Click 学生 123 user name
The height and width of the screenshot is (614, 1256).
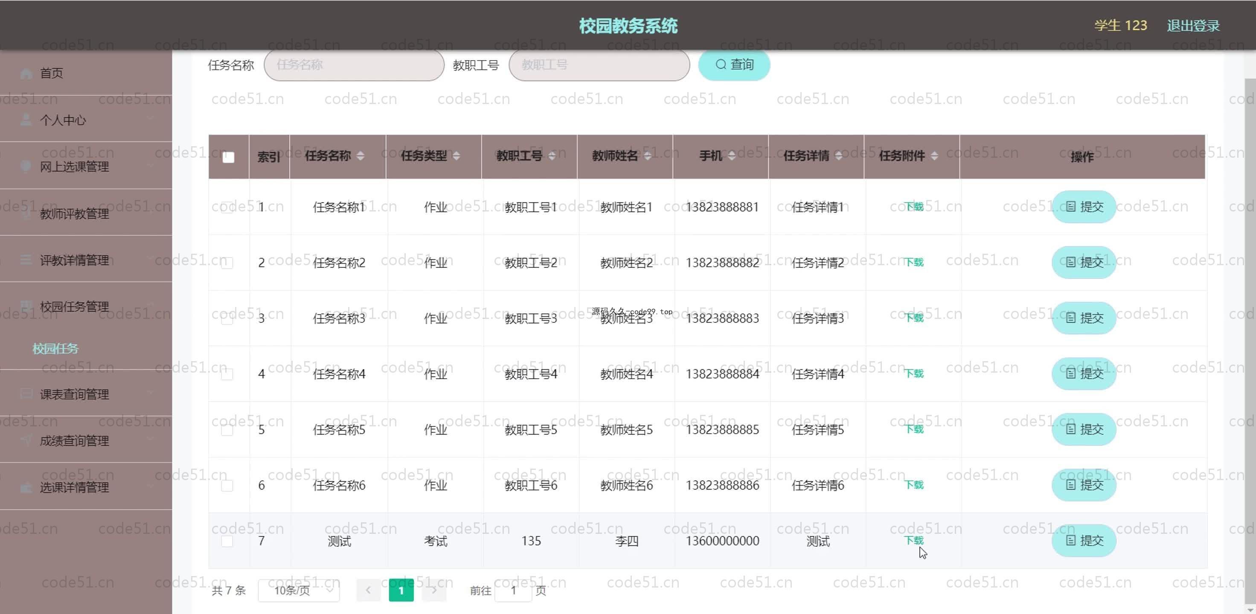1120,25
